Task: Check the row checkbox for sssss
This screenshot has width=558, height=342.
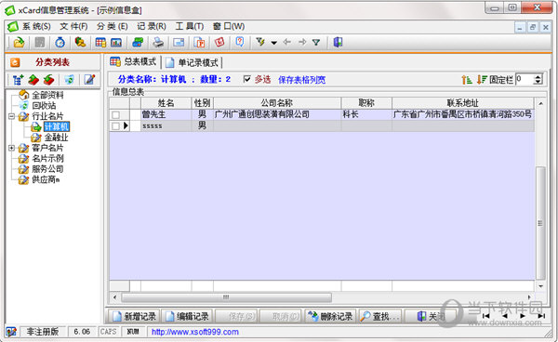Action: [x=115, y=125]
